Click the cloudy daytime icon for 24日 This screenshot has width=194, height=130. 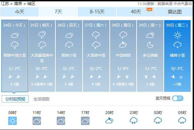15,35
